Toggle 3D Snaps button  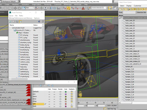point(64,8)
